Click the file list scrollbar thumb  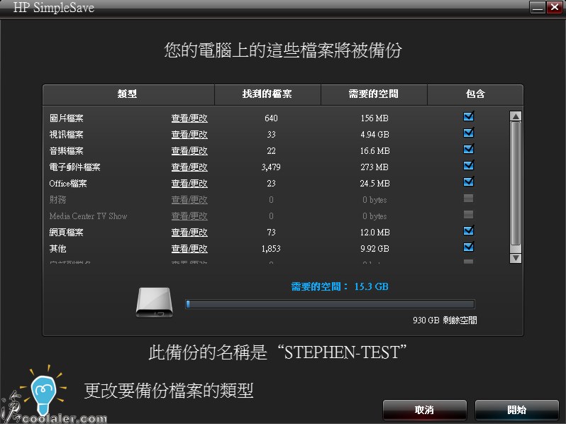[x=516, y=184]
